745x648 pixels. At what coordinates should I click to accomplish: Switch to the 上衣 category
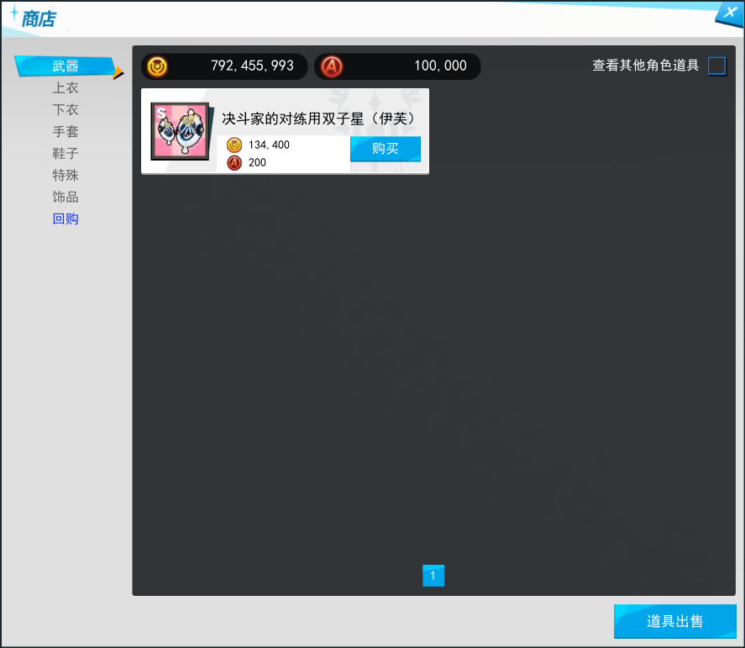(x=66, y=88)
